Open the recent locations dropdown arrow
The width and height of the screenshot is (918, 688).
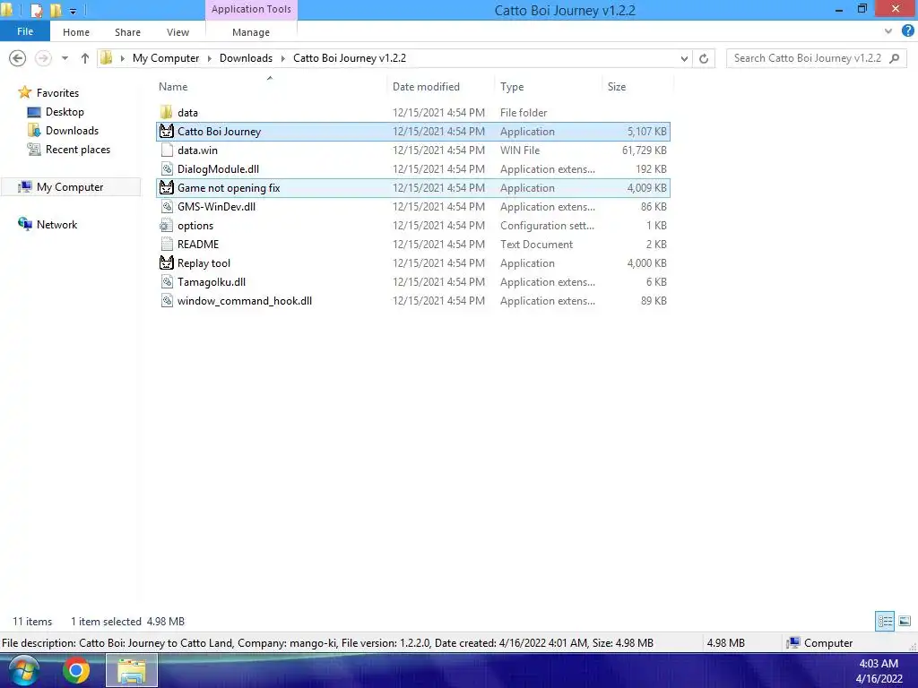coord(65,58)
